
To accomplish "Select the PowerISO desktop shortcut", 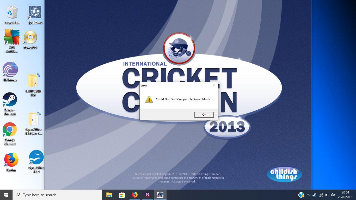I will [x=30, y=40].
